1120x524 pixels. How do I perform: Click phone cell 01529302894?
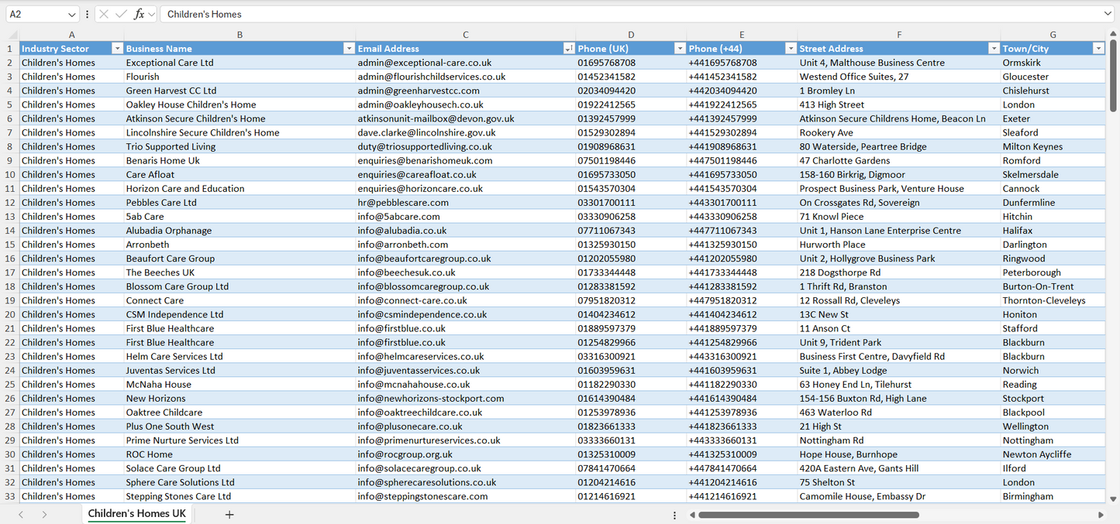click(x=631, y=132)
